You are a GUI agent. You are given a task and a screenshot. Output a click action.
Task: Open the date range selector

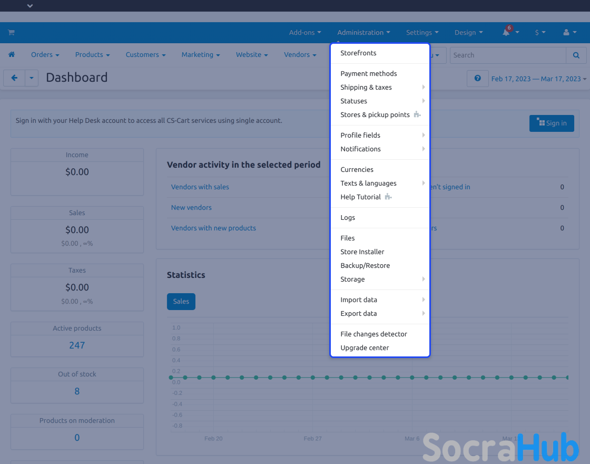[538, 79]
